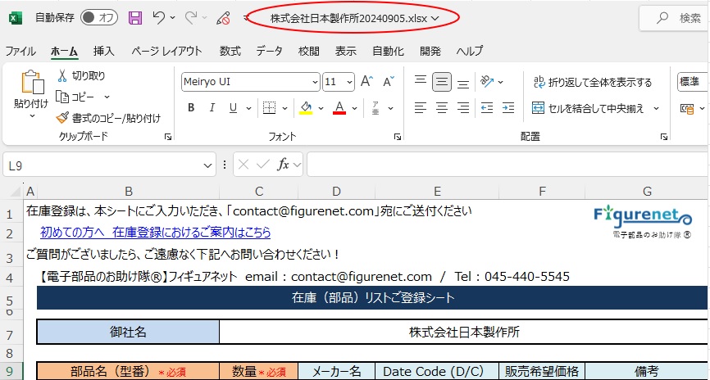Click the Save floppy disk icon
Viewport: 710px width, 380px height.
tap(135, 18)
